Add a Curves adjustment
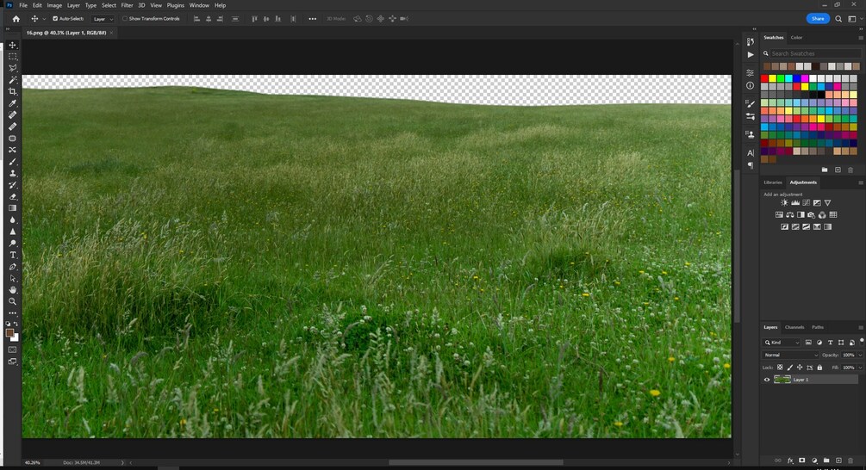Screen dimensions: 866x470 point(807,203)
